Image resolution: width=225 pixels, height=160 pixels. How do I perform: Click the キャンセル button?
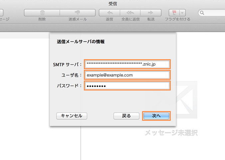72,116
